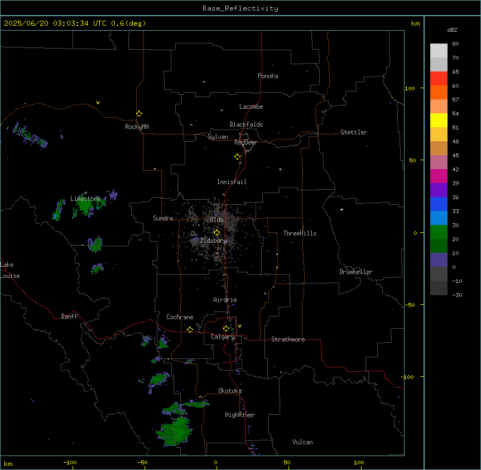The width and height of the screenshot is (481, 470).
Task: Pick the bright orange swatch below red
Action: click(439, 92)
